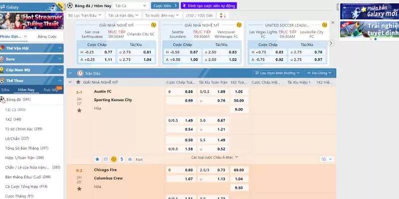Expand the Cúp Nam Mỹ sidebar section
Image resolution: width=399 pixels, height=199 pixels.
60,70
